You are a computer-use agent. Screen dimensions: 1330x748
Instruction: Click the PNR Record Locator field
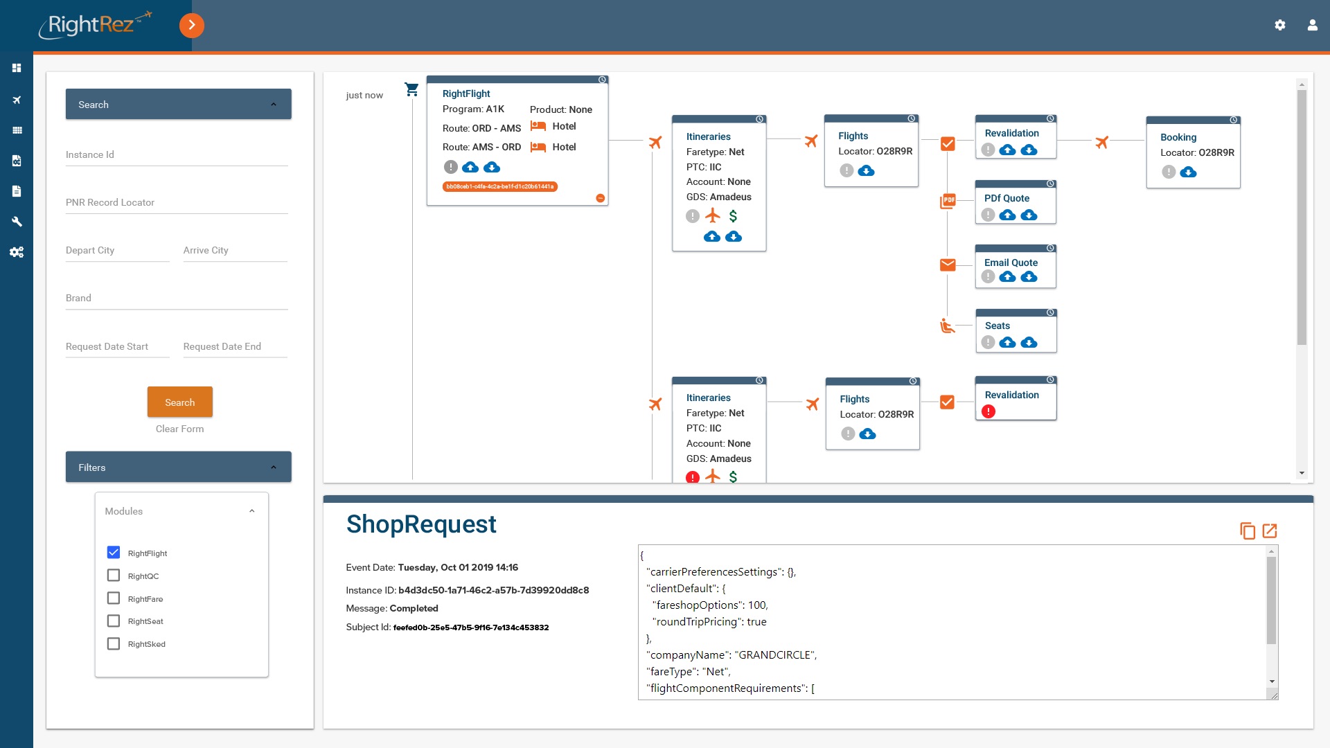(177, 202)
